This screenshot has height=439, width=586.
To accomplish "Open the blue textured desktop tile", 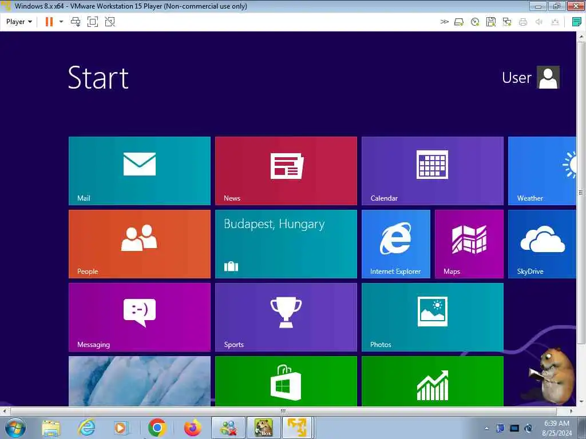I will [140, 381].
